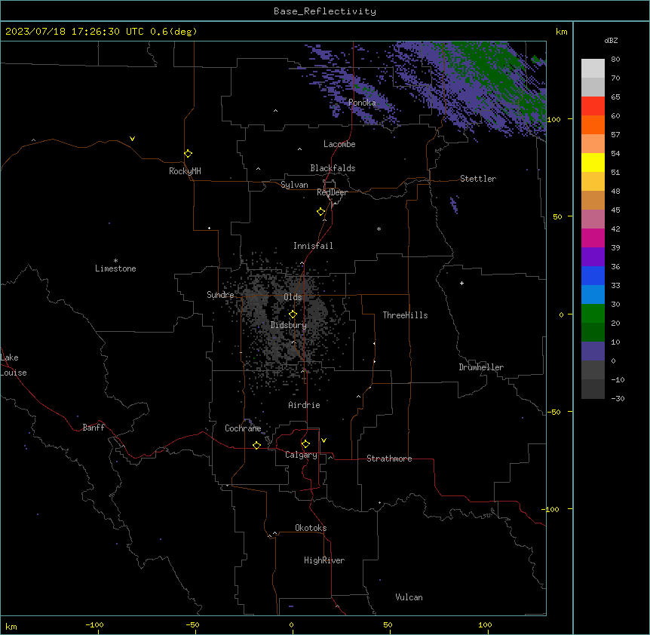Viewport: 650px width, 635px height.
Task: Select the ThreeHills label
Action: click(x=405, y=315)
